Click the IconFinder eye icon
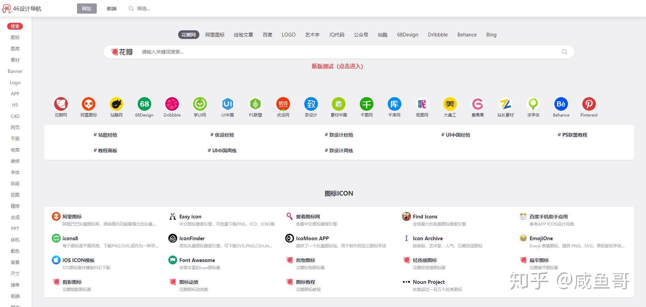This screenshot has height=307, width=646. click(173, 238)
